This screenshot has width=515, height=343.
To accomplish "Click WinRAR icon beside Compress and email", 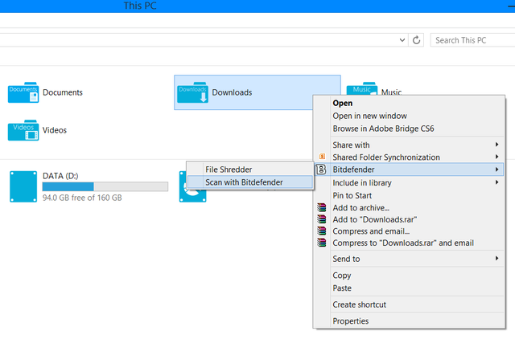I will click(x=322, y=231).
